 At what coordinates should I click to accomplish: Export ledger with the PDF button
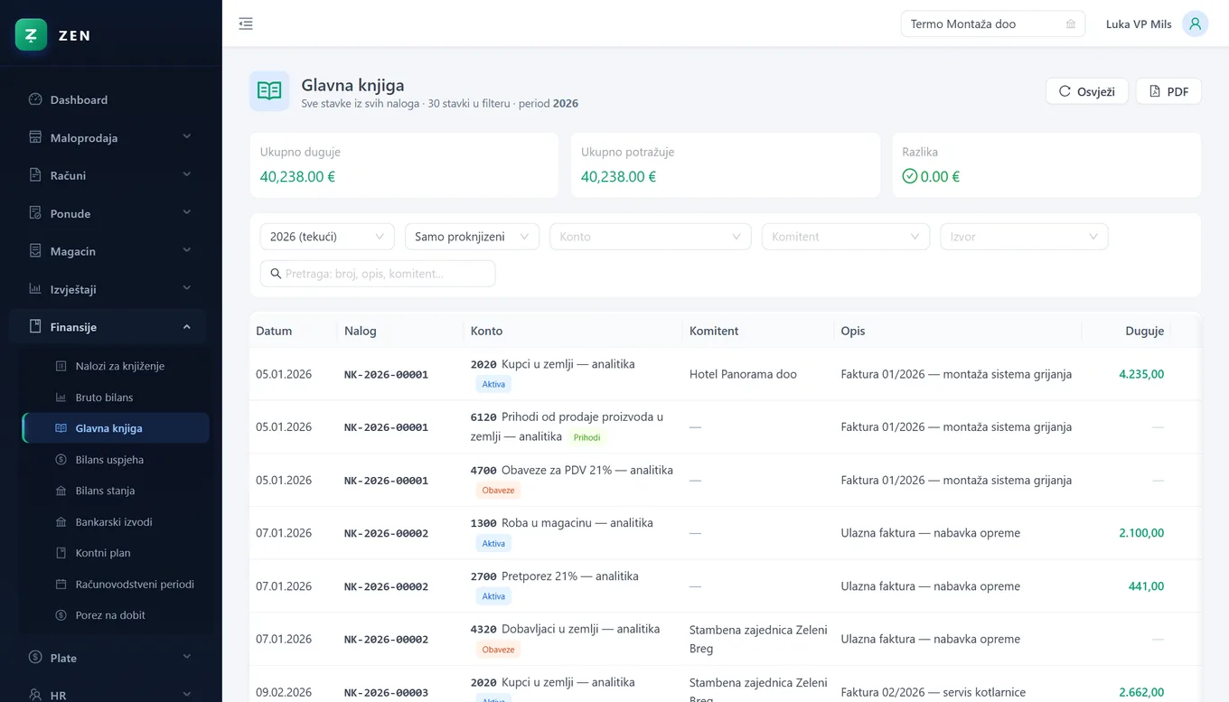(1168, 91)
